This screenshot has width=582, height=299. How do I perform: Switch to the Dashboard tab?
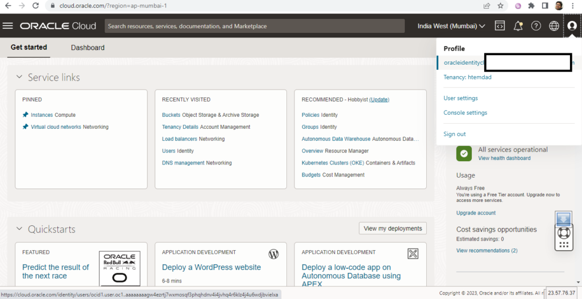pos(88,48)
